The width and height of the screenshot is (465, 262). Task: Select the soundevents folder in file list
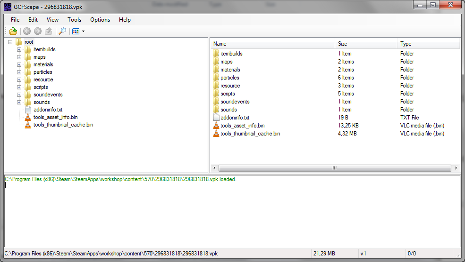[235, 102]
